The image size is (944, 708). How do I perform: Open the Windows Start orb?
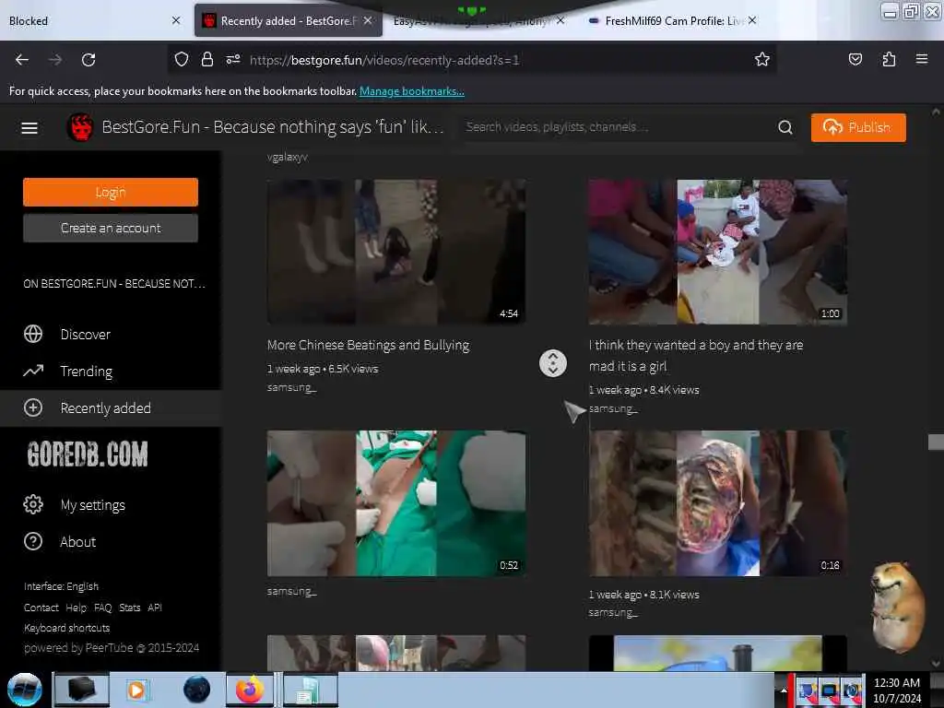(x=25, y=690)
